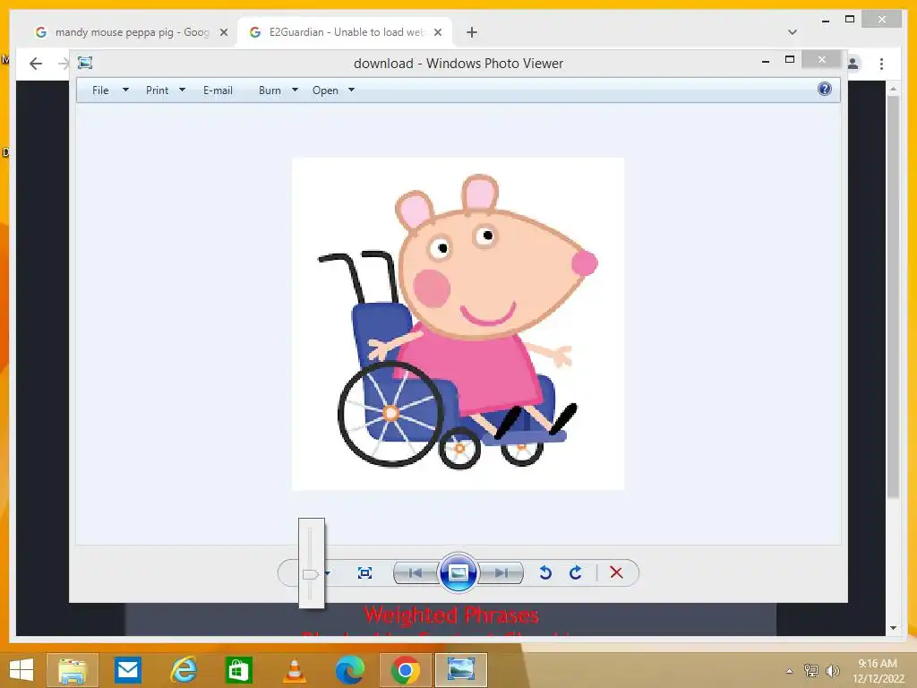Open Chrome tab search chevron
This screenshot has height=688, width=917.
[x=793, y=32]
